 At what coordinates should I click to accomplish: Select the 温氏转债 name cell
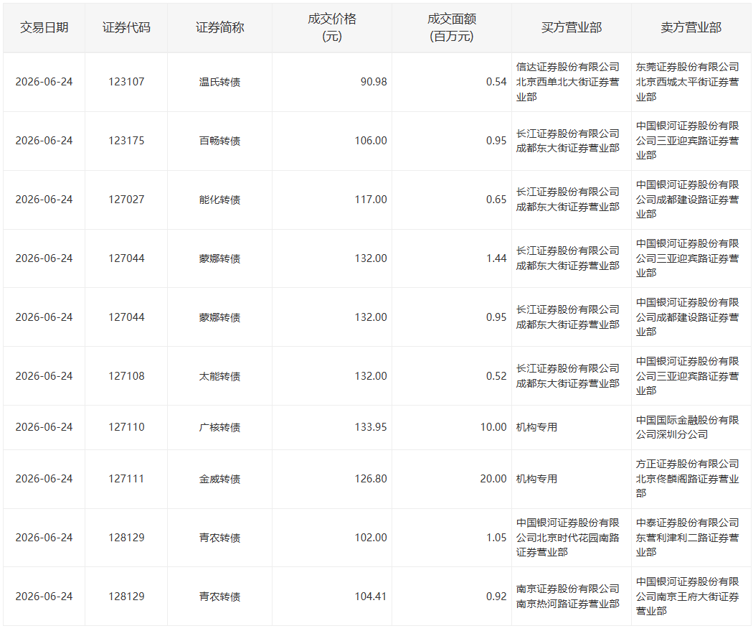pos(220,82)
